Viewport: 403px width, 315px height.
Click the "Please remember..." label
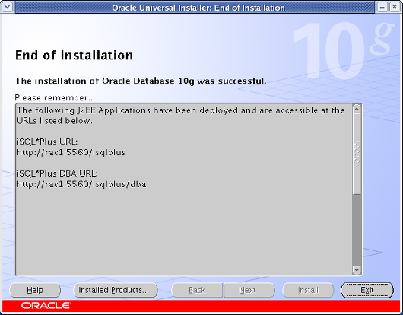[x=55, y=97]
